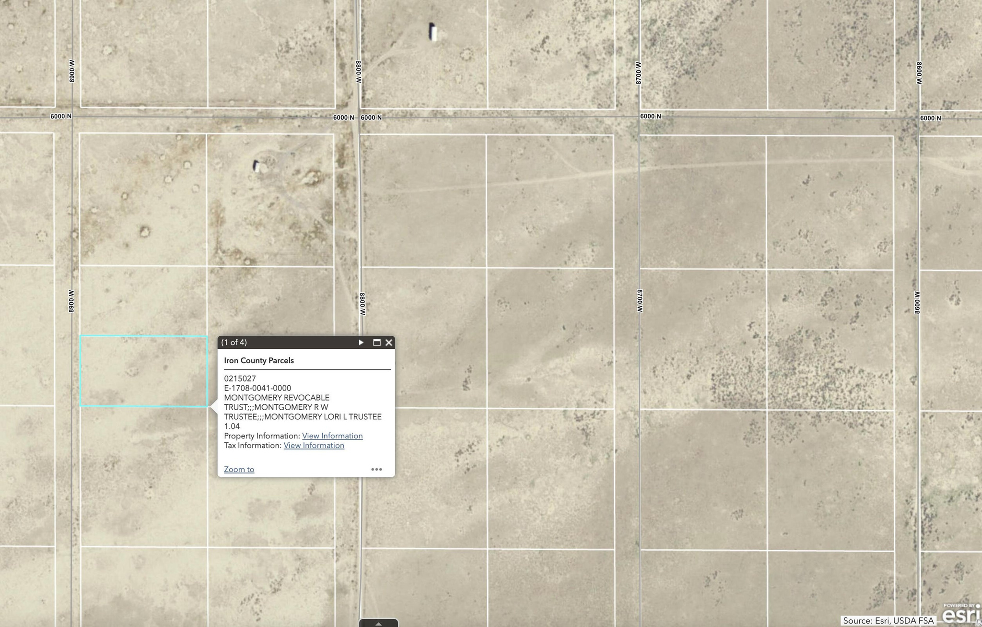982x627 pixels.
Task: Click the Powered by Esri logo
Action: 960,614
